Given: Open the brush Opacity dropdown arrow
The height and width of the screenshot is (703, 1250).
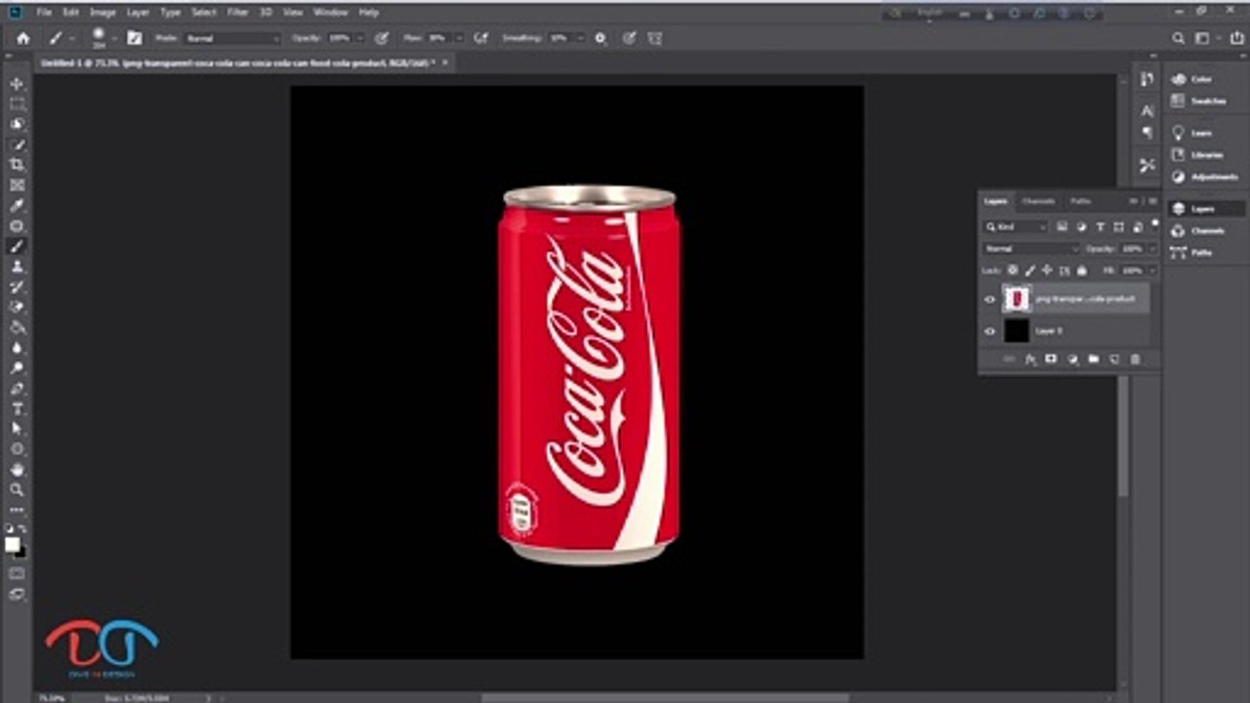Looking at the screenshot, I should 360,38.
